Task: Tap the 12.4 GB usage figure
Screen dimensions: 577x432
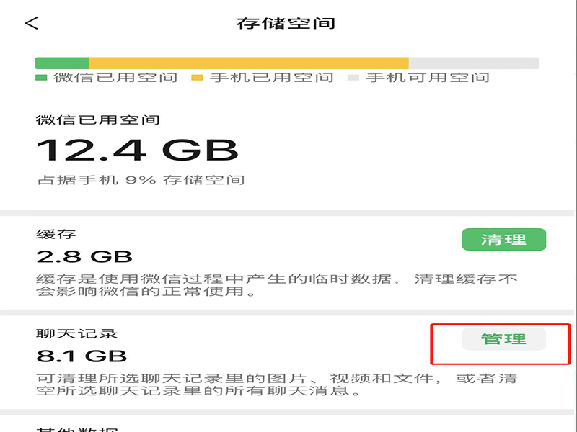Action: click(137, 150)
